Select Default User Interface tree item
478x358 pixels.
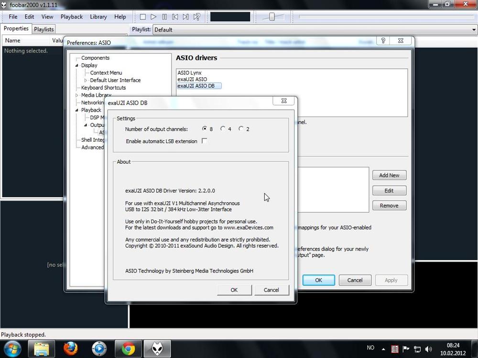tap(115, 80)
